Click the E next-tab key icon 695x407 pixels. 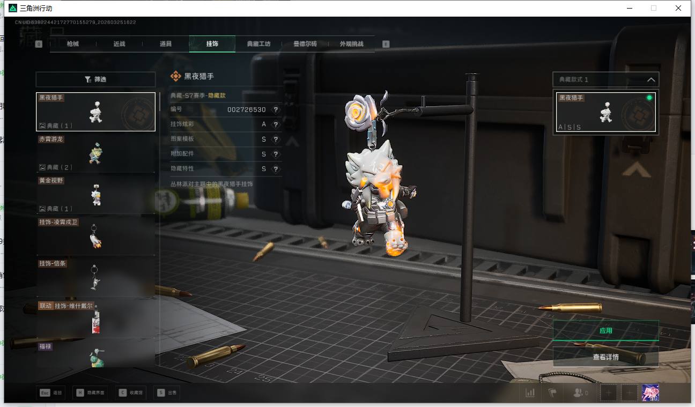(386, 44)
